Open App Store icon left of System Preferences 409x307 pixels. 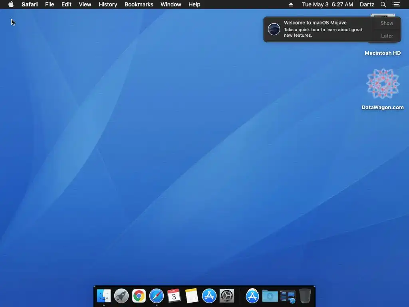(209, 296)
